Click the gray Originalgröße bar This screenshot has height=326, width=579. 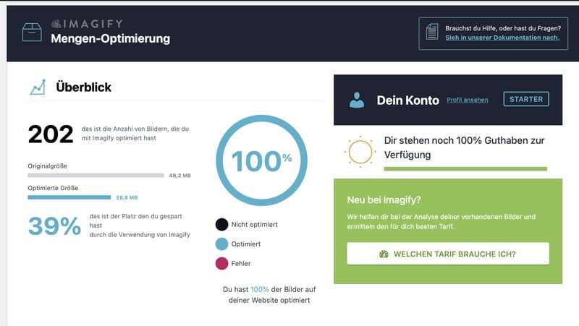pyautogui.click(x=96, y=176)
